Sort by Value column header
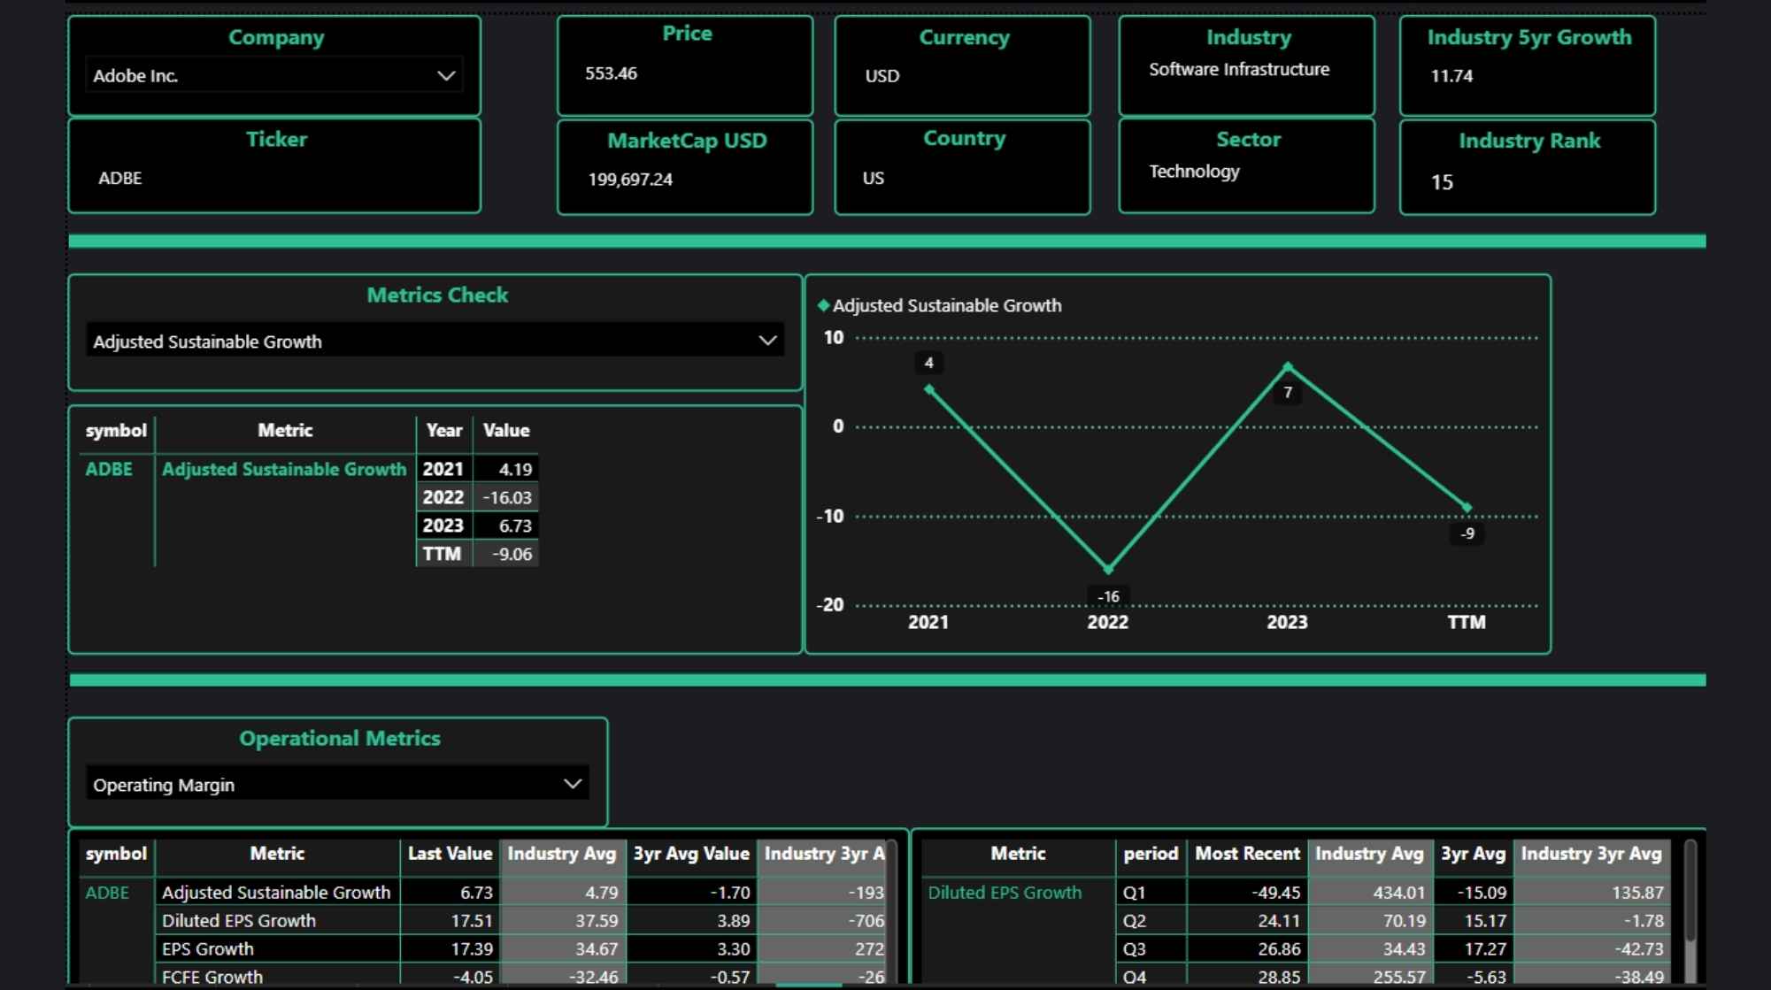Image resolution: width=1771 pixels, height=990 pixels. [505, 431]
